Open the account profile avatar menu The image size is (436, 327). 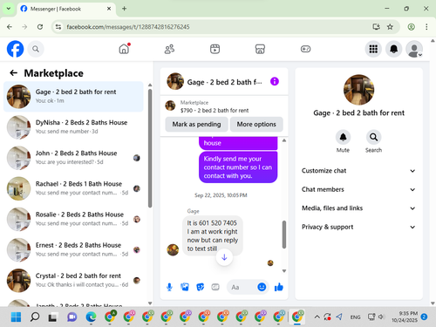414,49
